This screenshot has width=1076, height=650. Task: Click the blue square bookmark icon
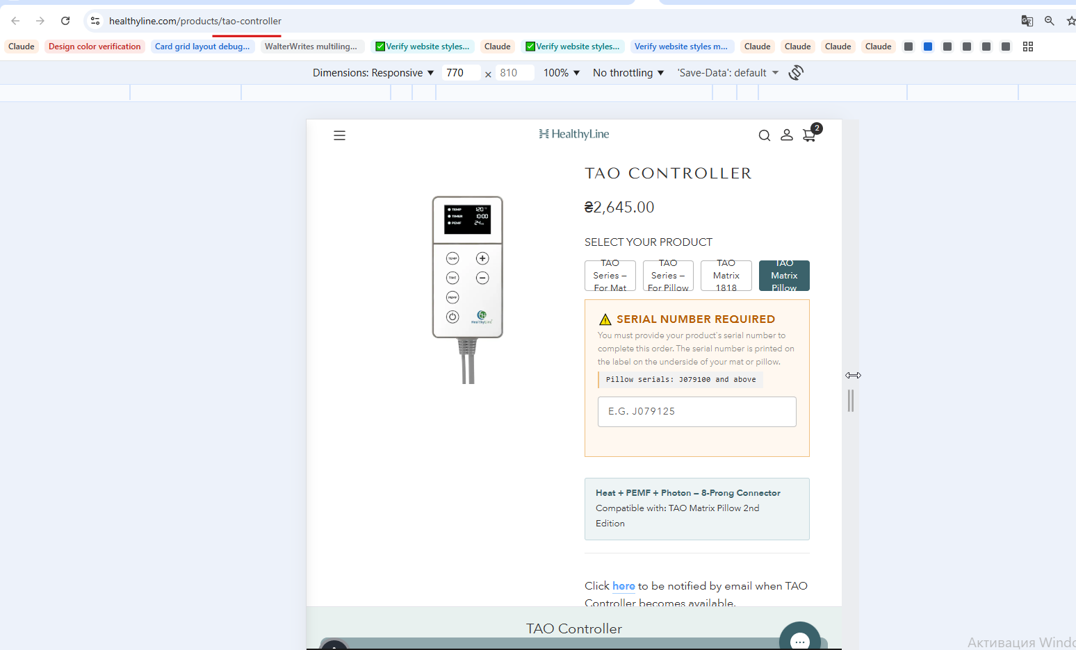coord(928,47)
